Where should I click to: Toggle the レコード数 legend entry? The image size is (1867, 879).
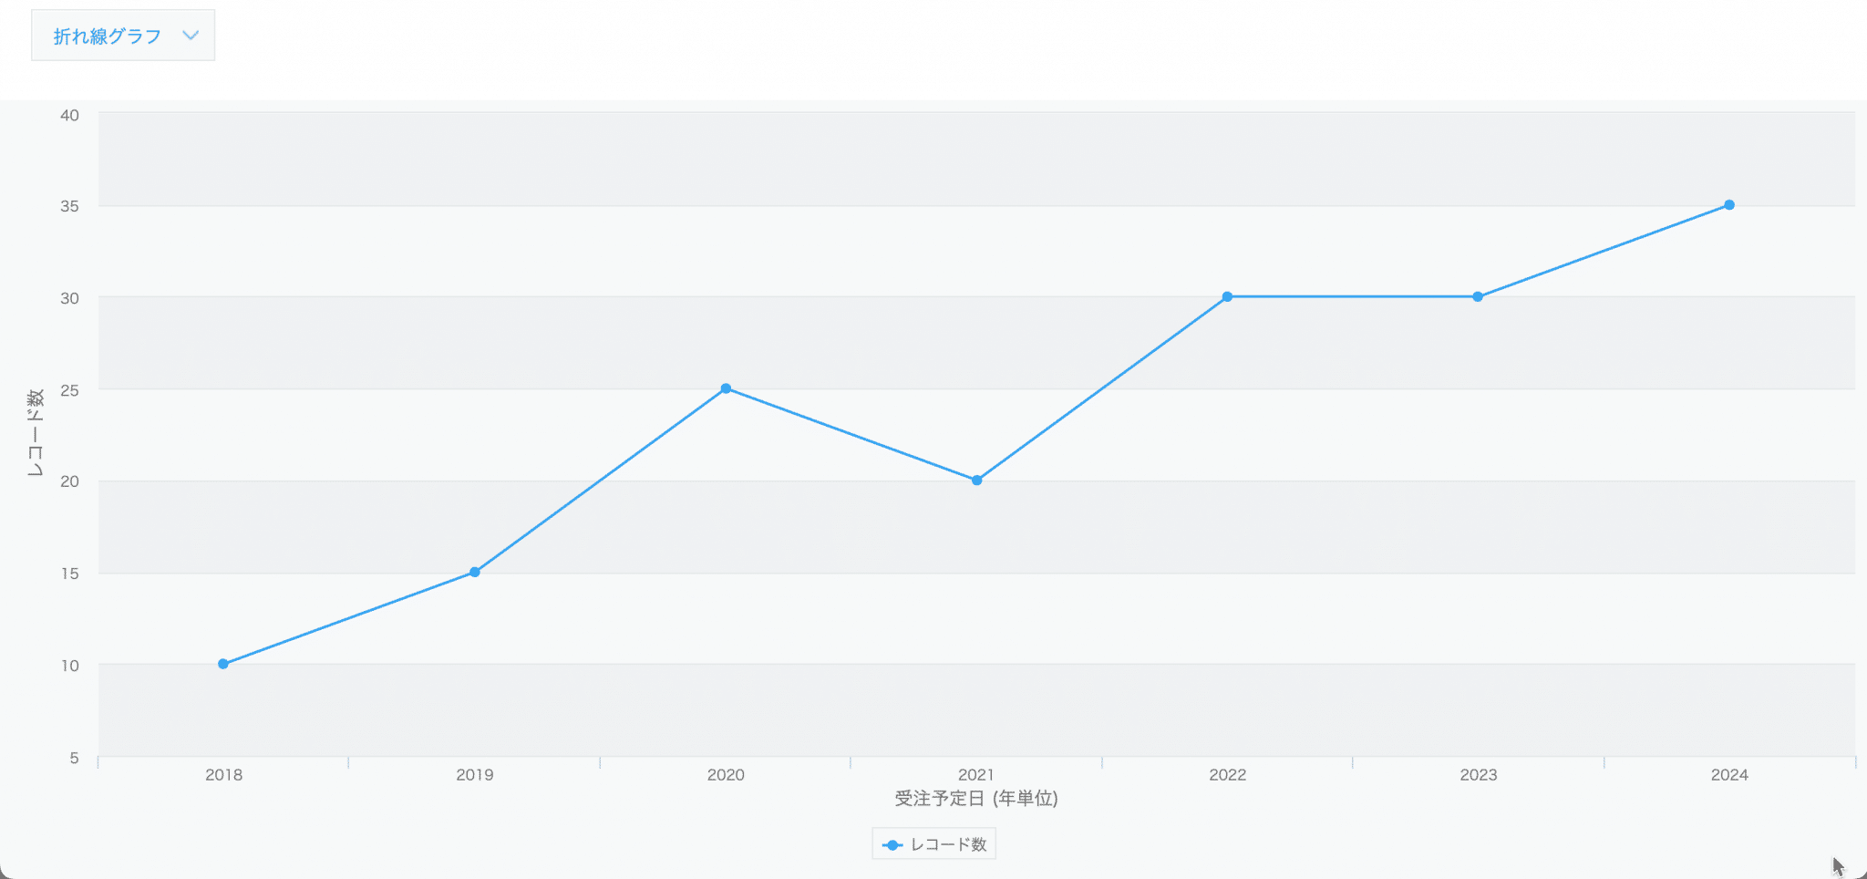(933, 844)
